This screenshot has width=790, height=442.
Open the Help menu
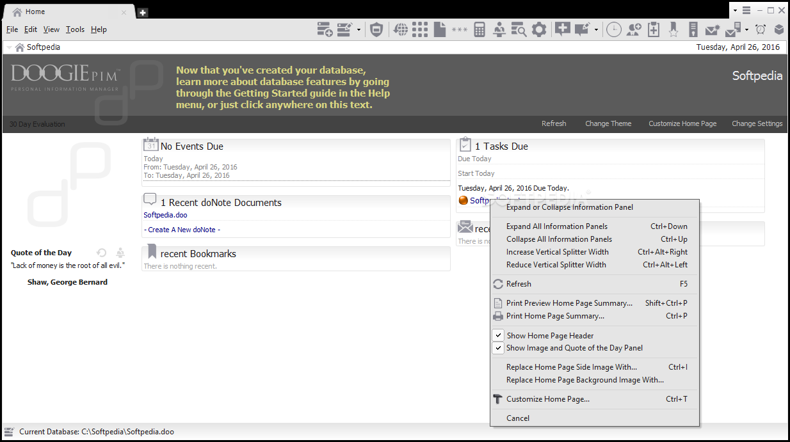click(99, 29)
